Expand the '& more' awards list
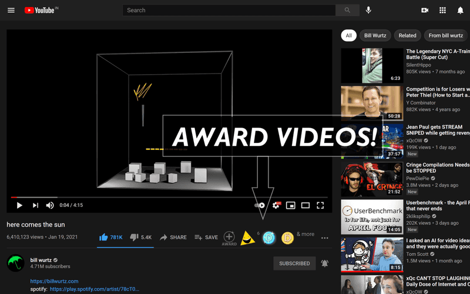This screenshot has width=470, height=294. pos(305,234)
